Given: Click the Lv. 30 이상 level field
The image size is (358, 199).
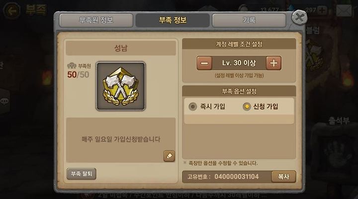Looking at the screenshot, I should point(239,63).
